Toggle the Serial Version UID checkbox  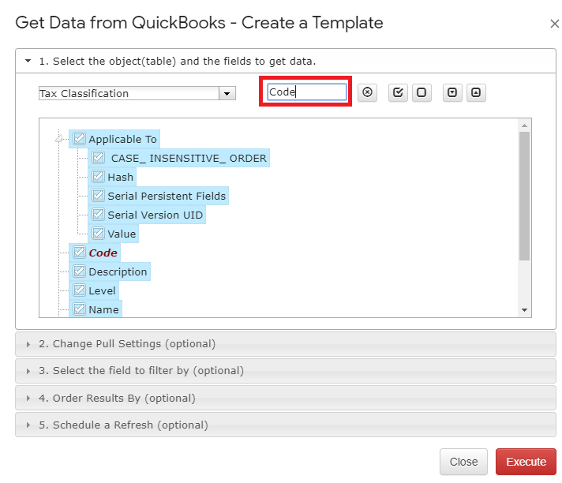point(98,214)
